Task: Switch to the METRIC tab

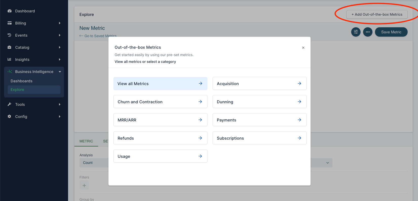Action: click(x=86, y=141)
